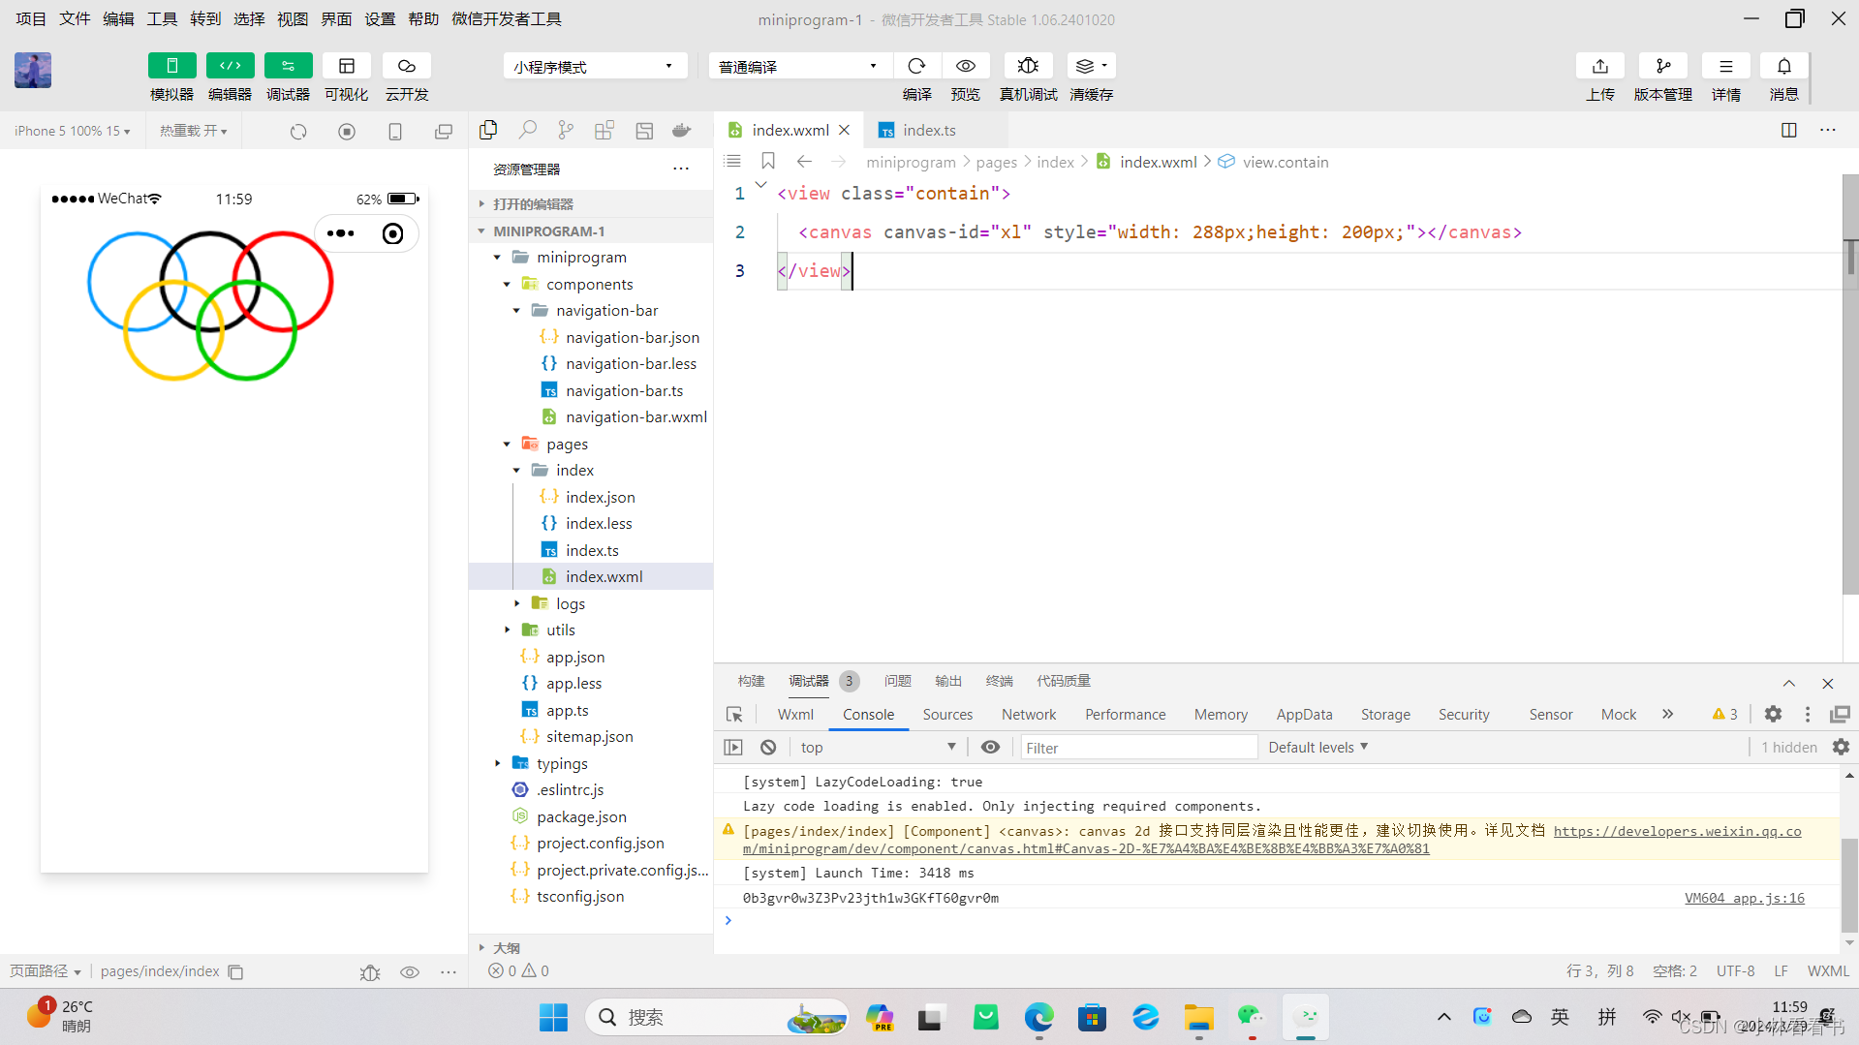1859x1045 pixels.
Task: Open index.less file
Action: coord(598,523)
